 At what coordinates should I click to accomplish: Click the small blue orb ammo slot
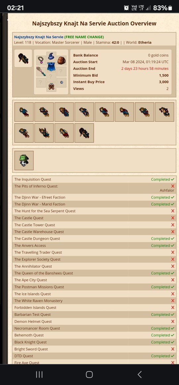[61, 82]
